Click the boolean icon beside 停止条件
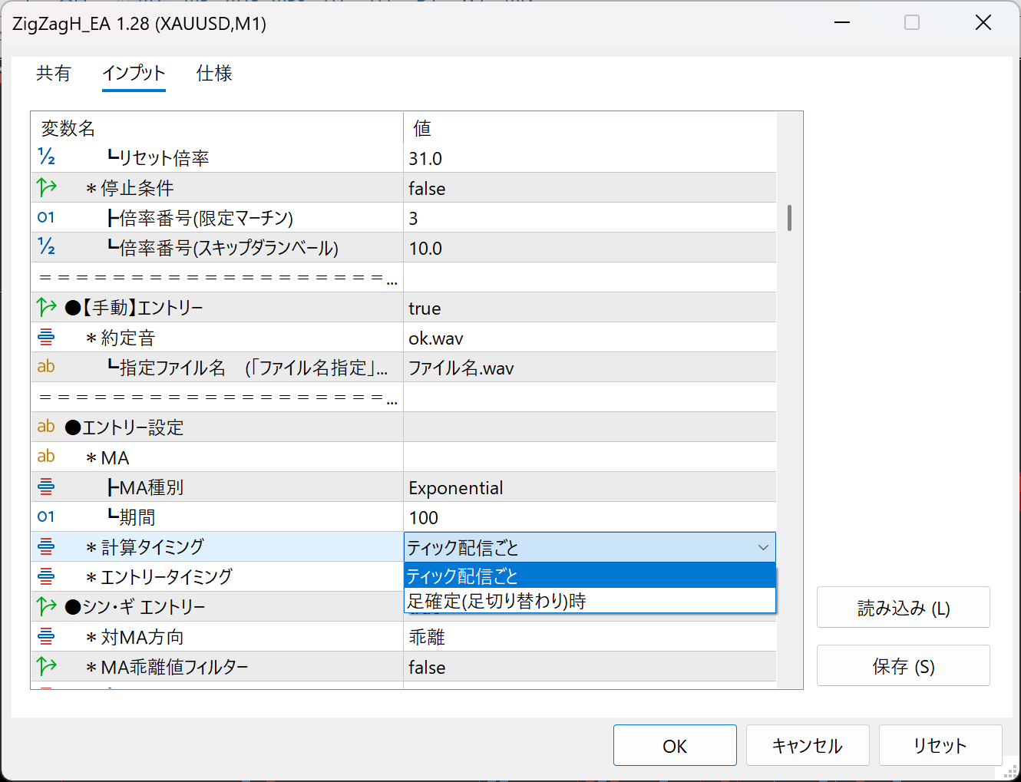This screenshot has height=782, width=1021. (46, 187)
